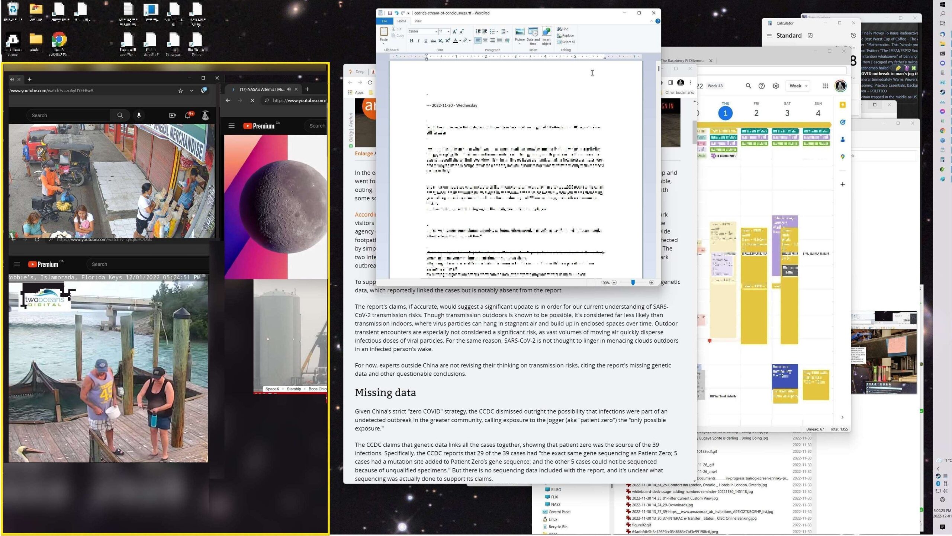
Task: Search in Google Calendar
Action: (x=749, y=86)
